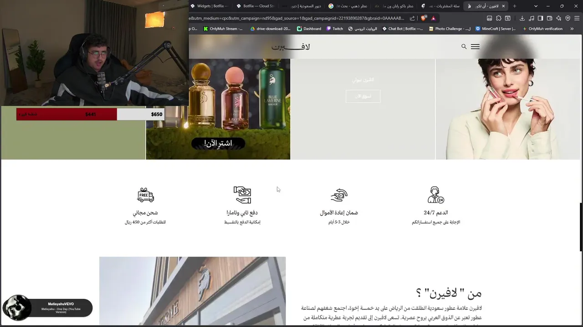Open the woman with lip gloss banner
The height and width of the screenshot is (327, 583).
pyautogui.click(x=508, y=109)
